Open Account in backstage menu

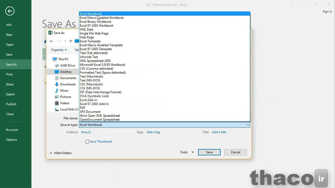point(16,130)
